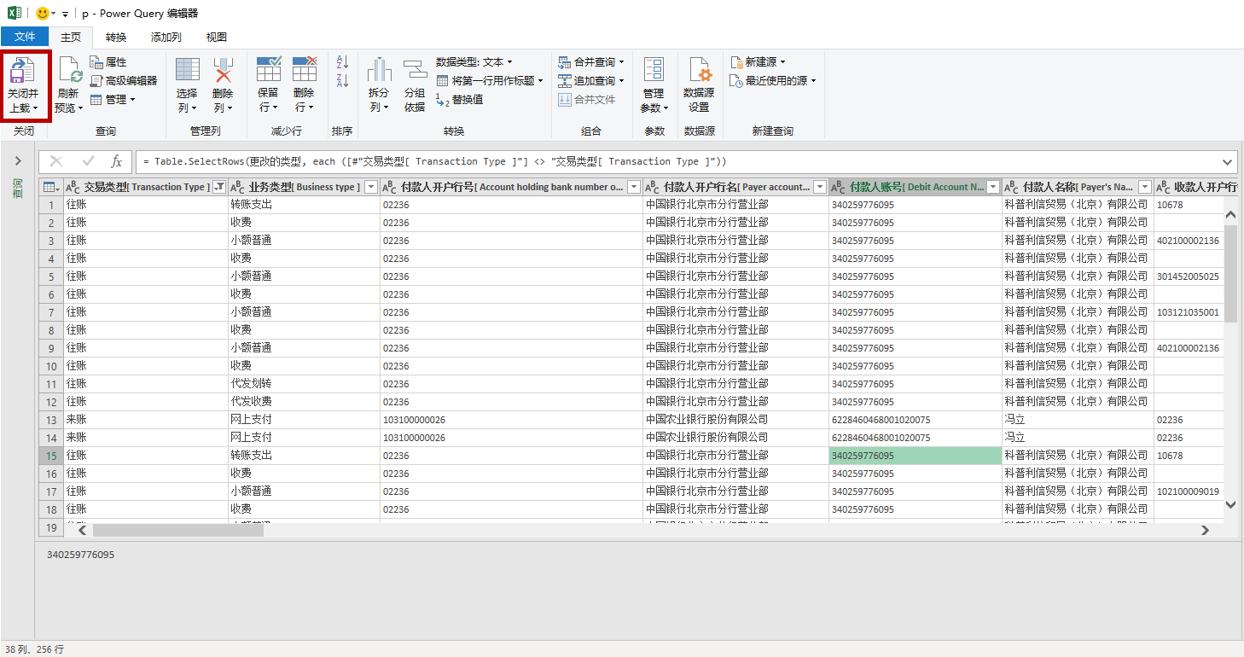1244x657 pixels.
Task: Click the Remove Columns (删除列) icon
Action: (x=223, y=72)
